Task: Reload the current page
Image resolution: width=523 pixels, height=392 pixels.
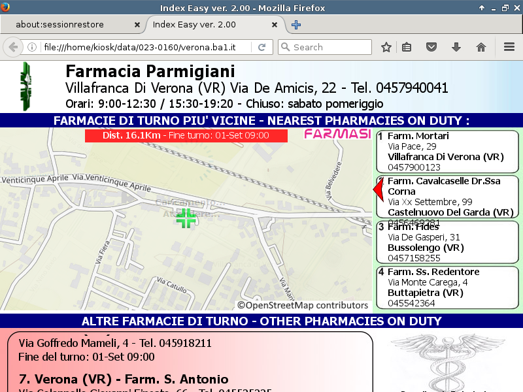Action: tap(261, 47)
